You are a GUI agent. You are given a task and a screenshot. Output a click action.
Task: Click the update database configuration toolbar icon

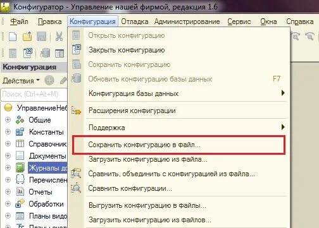click(x=45, y=52)
